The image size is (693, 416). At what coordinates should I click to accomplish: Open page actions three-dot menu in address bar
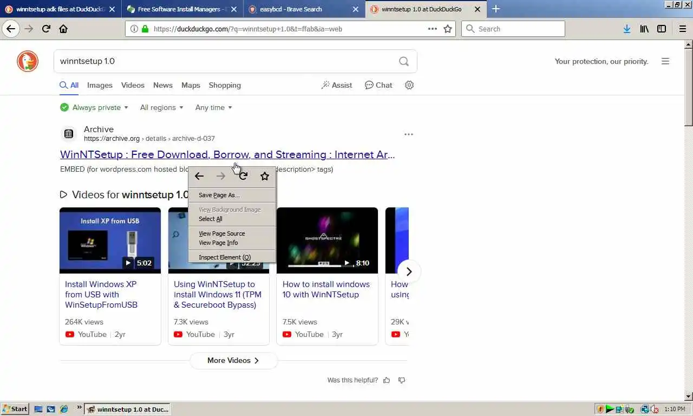click(433, 29)
